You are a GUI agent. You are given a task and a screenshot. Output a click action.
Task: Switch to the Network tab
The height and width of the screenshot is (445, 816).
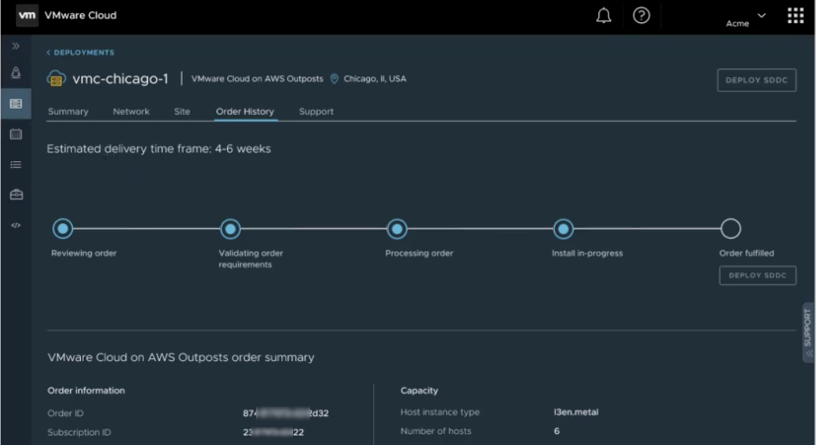131,112
